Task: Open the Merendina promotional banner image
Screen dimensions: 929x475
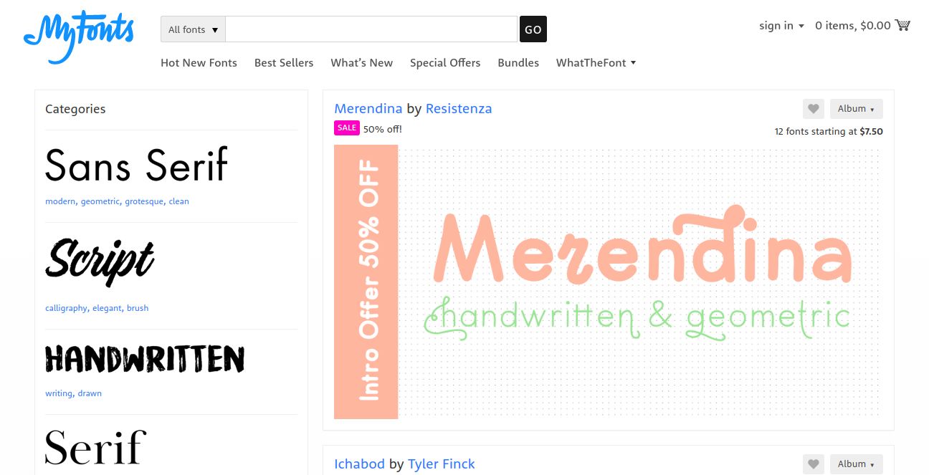Action: coord(608,282)
